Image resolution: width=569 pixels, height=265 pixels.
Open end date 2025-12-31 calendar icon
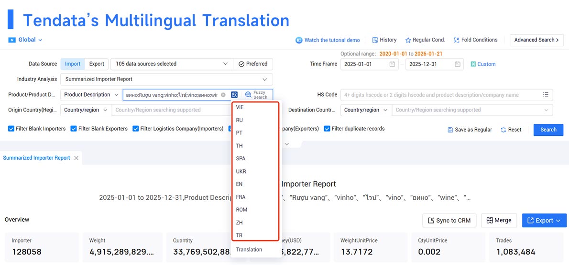457,64
